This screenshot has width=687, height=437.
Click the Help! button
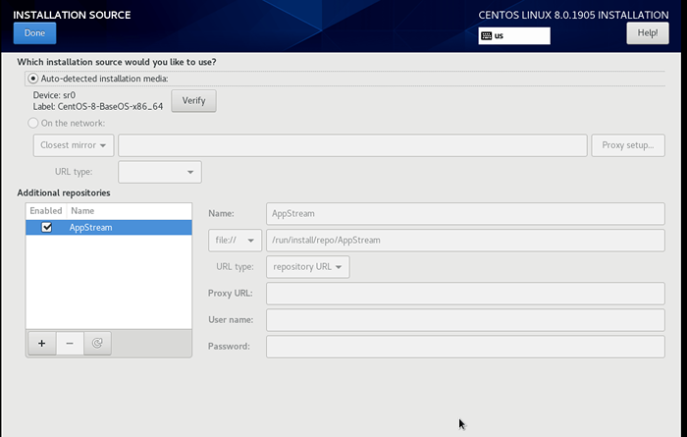pyautogui.click(x=648, y=33)
